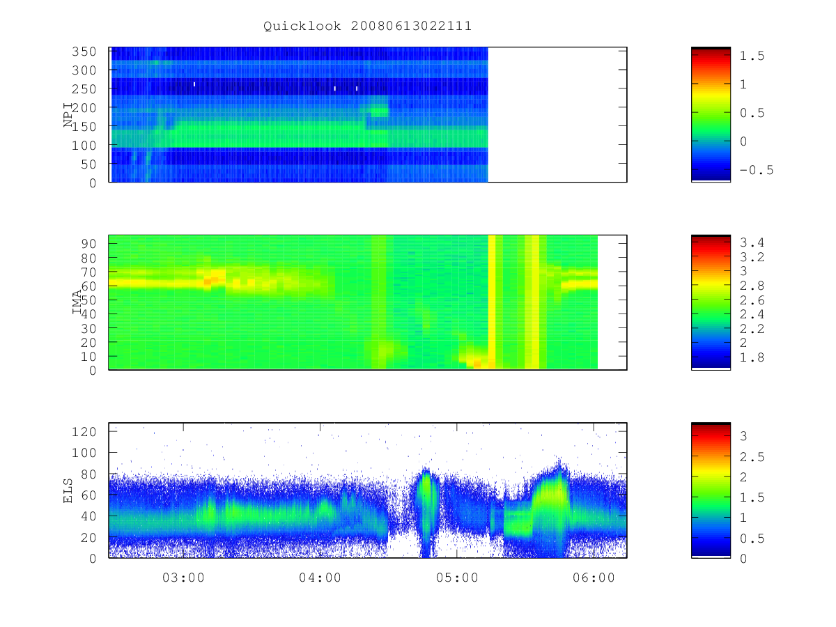The image size is (836, 627).
Task: Select the 03:00 time axis label
Action: pyautogui.click(x=183, y=578)
